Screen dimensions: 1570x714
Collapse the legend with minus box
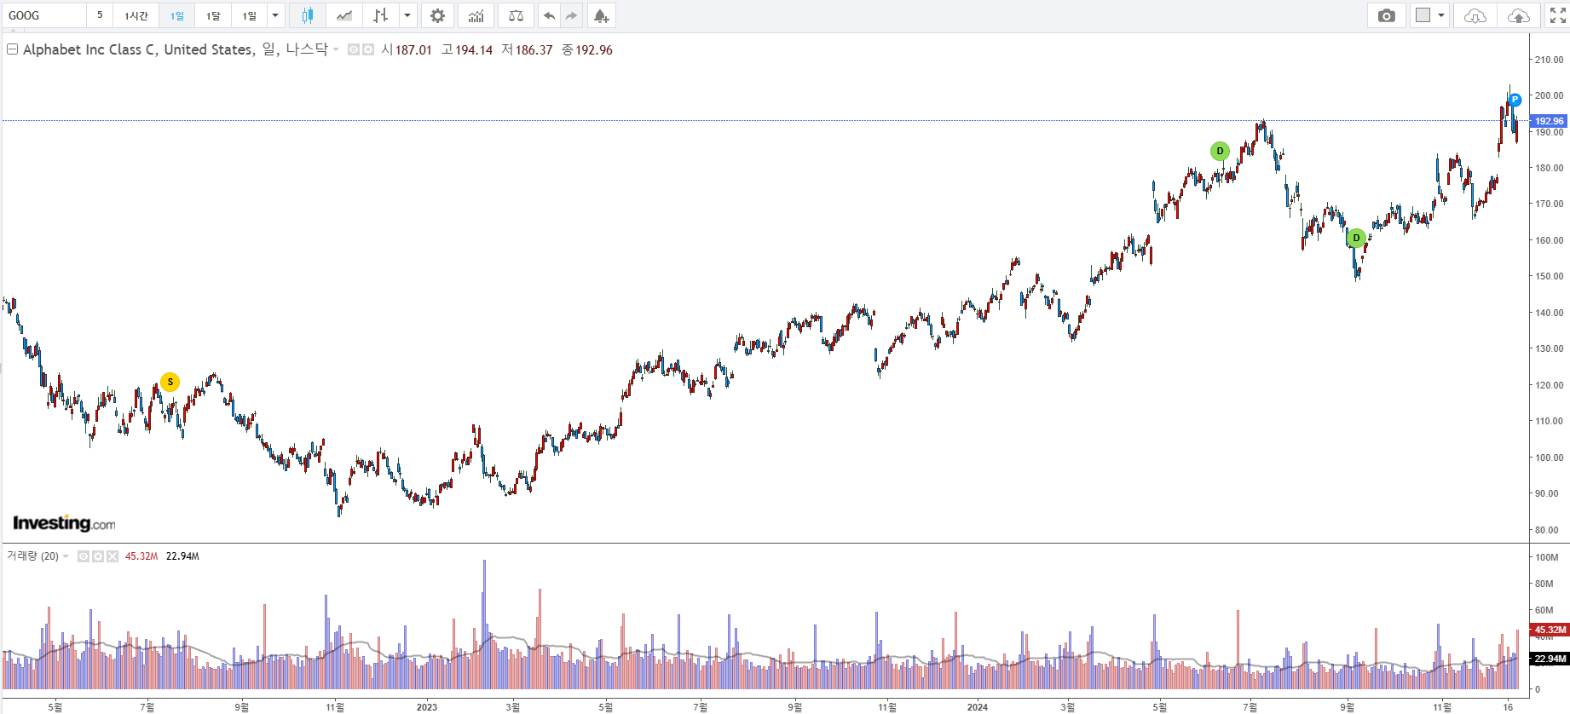12,49
